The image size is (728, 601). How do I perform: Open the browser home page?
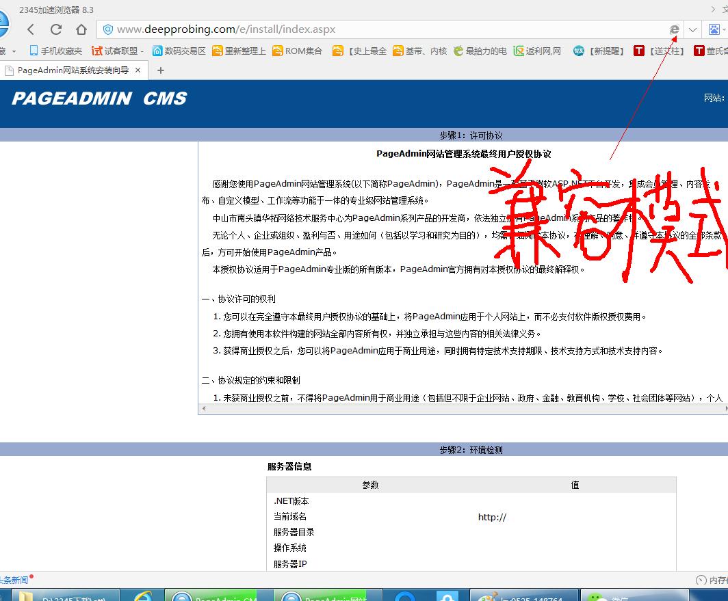pyautogui.click(x=81, y=29)
